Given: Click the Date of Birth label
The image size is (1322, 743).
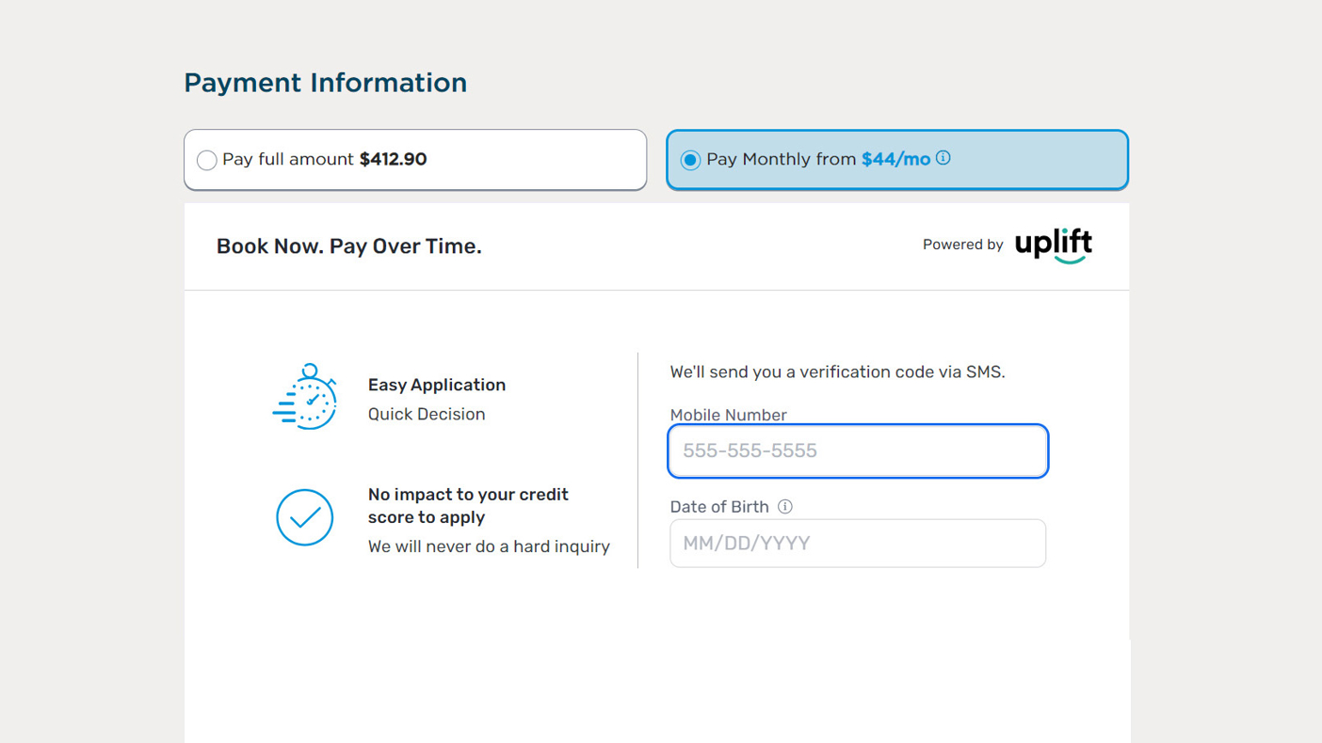Looking at the screenshot, I should [719, 507].
